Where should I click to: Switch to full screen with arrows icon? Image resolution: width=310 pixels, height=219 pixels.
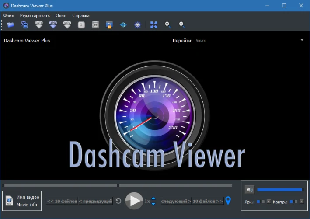[x=154, y=25]
